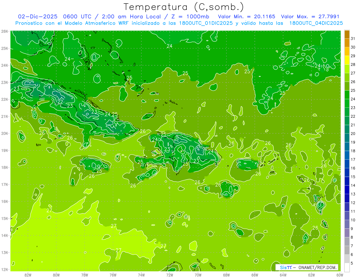The image size is (361, 279).
Task: Click the "70W" longitude axis label
Action: click(x=198, y=274)
